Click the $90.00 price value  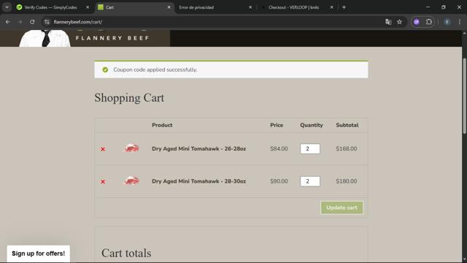tap(279, 181)
